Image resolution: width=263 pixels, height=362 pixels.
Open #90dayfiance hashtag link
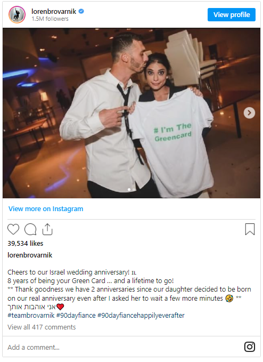click(76, 316)
